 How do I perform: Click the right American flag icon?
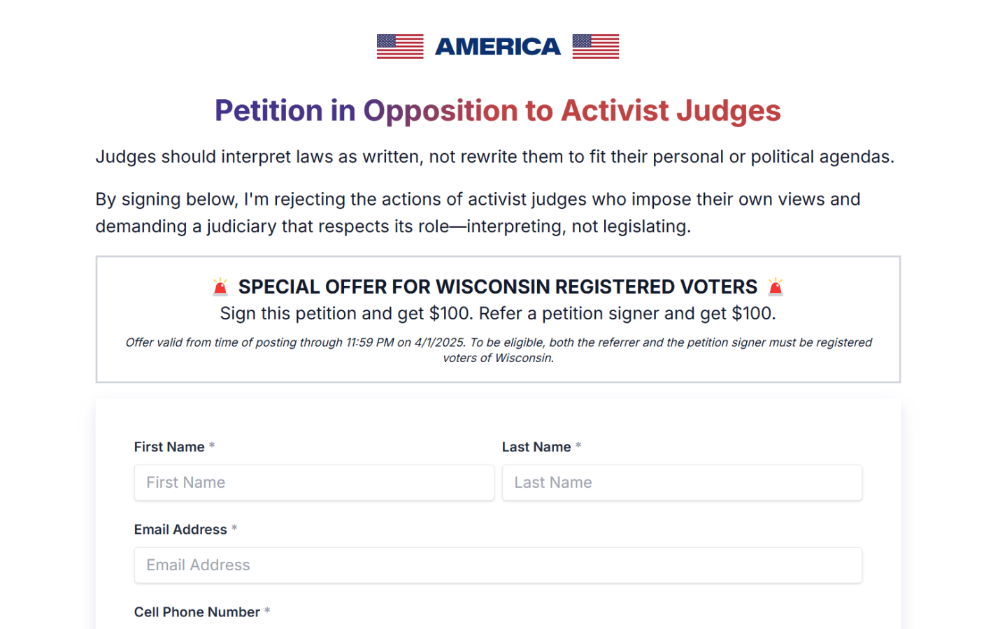click(x=595, y=46)
